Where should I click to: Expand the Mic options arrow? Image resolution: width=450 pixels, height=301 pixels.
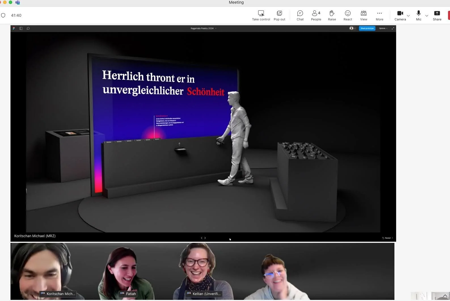coord(426,16)
